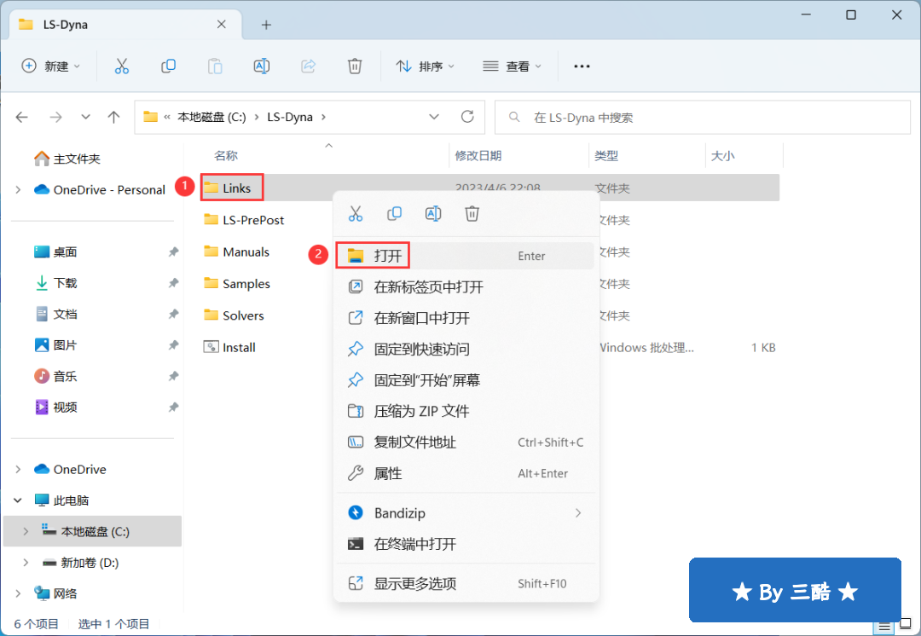Click Cut icon in the context menu
This screenshot has width=921, height=636.
[x=356, y=214]
